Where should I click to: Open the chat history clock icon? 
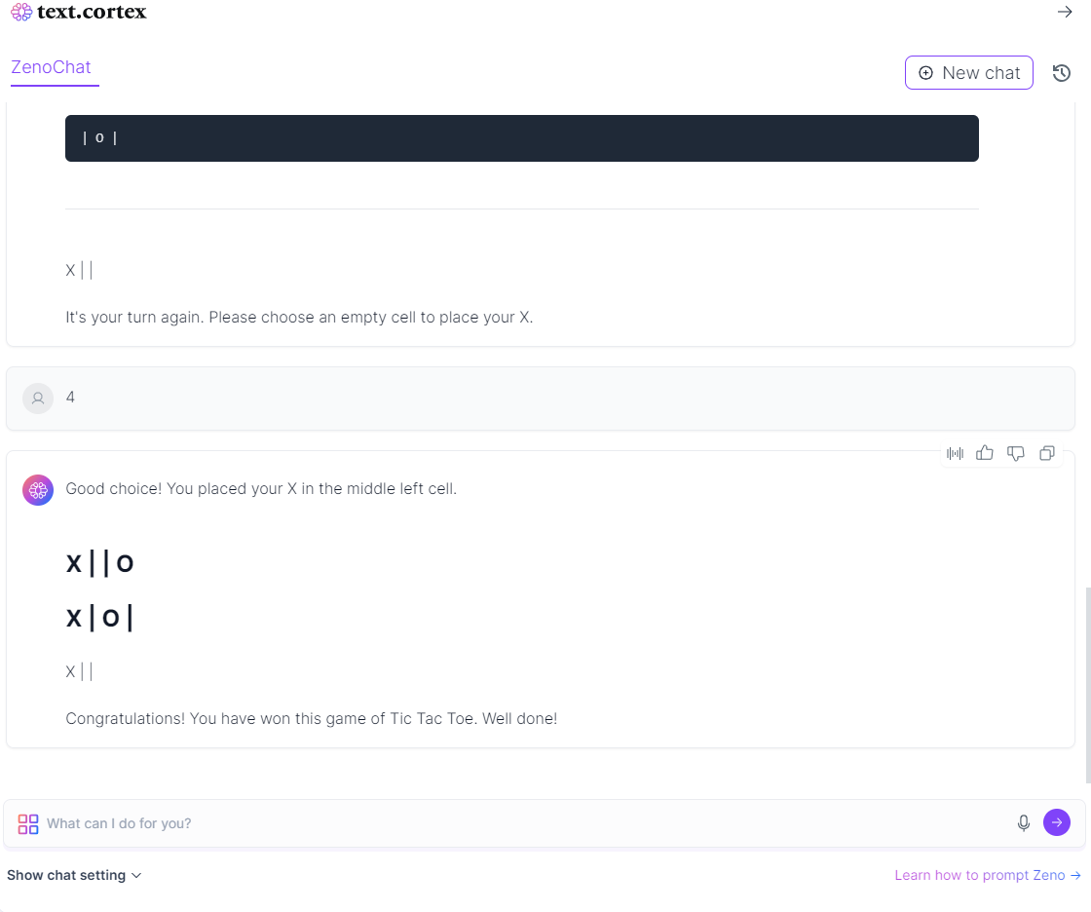pos(1062,73)
